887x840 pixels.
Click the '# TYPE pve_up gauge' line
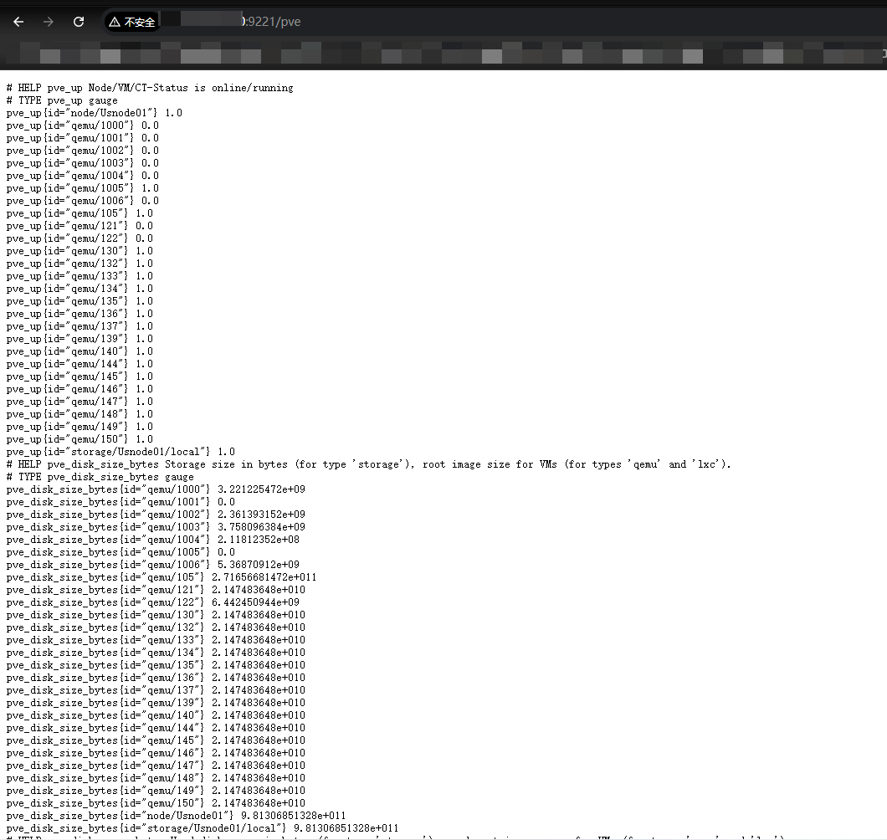[62, 100]
